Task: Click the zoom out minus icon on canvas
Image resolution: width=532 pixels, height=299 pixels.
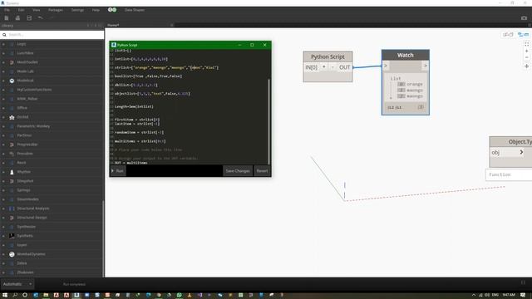Action: [526, 57]
